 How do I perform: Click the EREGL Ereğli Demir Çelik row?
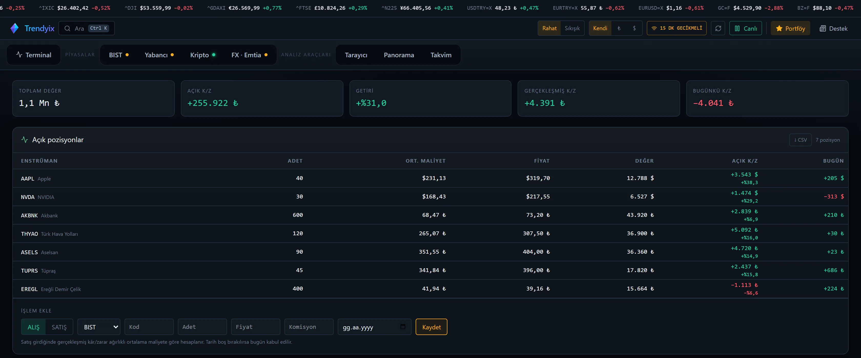pos(430,289)
